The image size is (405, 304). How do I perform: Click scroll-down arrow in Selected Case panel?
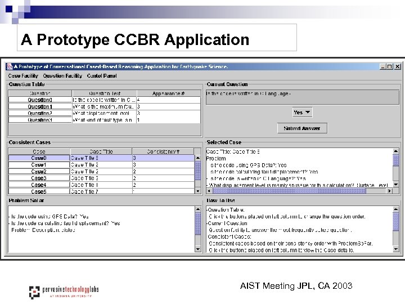pos(395,184)
